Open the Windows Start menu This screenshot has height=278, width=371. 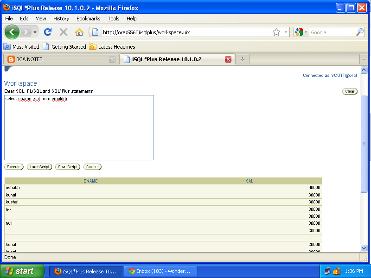[19, 271]
